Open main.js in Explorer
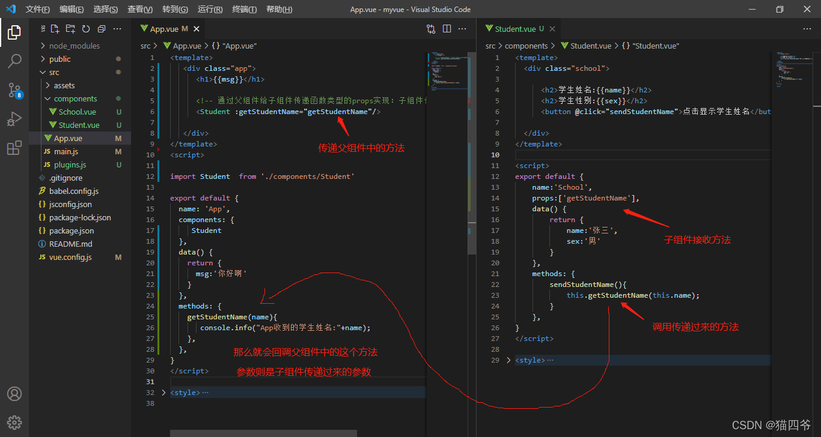 [x=80, y=151]
